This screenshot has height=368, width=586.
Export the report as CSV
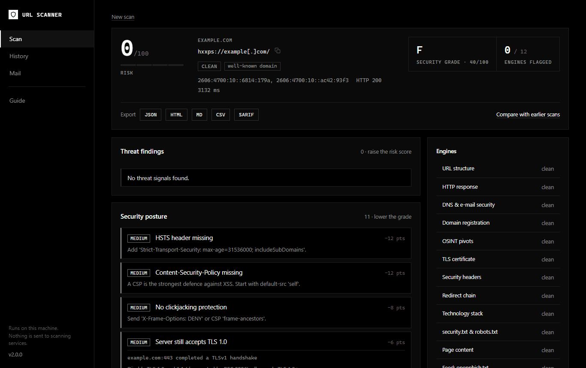[221, 115]
